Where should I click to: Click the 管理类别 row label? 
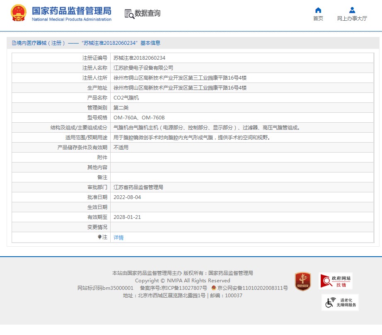pos(97,107)
